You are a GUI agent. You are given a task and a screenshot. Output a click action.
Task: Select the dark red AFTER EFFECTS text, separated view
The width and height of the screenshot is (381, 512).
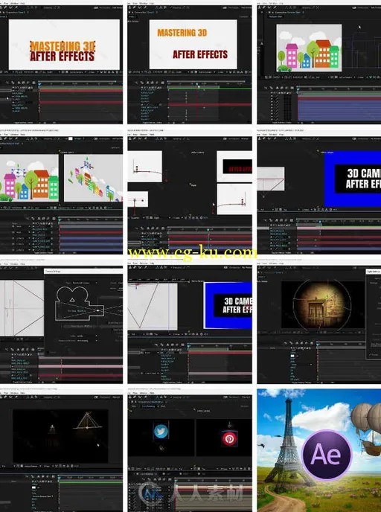[x=200, y=54]
